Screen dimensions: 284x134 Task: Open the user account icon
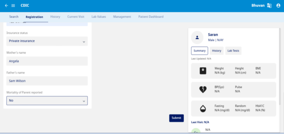(x=278, y=6)
